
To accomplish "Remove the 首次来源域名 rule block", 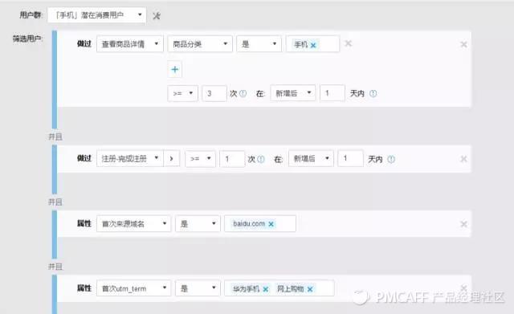I will [463, 224].
